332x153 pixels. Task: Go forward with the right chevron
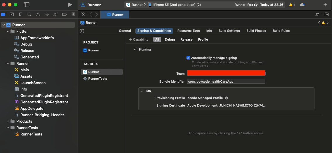tap(97, 14)
